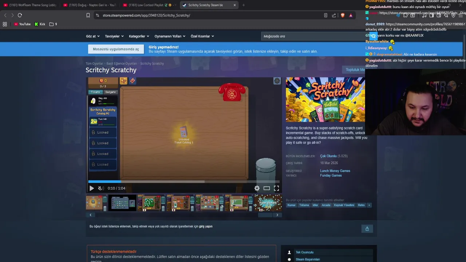Viewport: 466px width, 262px height.
Task: Click the Brave Rewards triangle icon
Action: (351, 15)
